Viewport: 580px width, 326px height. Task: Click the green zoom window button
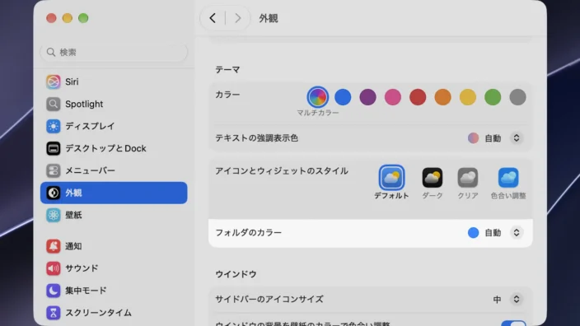pyautogui.click(x=83, y=18)
